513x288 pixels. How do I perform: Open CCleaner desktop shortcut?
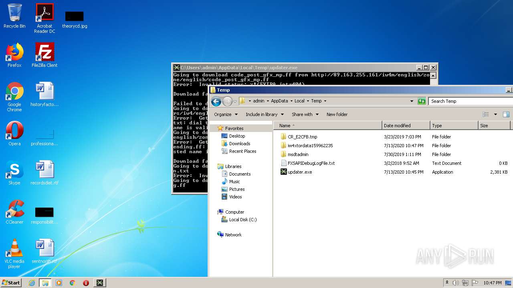tap(14, 212)
